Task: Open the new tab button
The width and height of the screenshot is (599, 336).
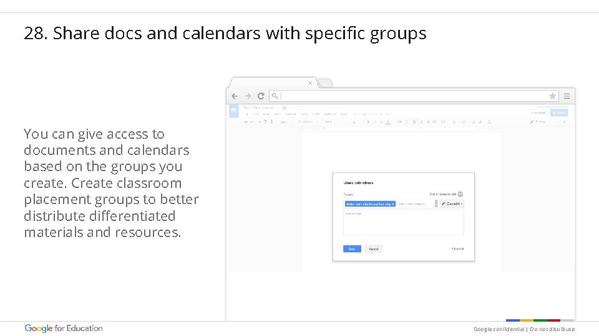Action: point(325,83)
